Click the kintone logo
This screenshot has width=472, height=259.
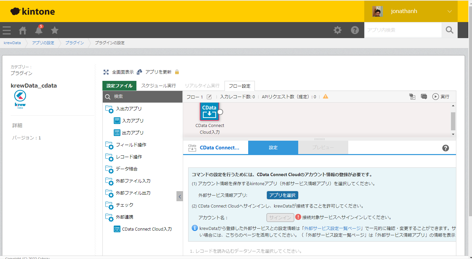click(x=33, y=12)
